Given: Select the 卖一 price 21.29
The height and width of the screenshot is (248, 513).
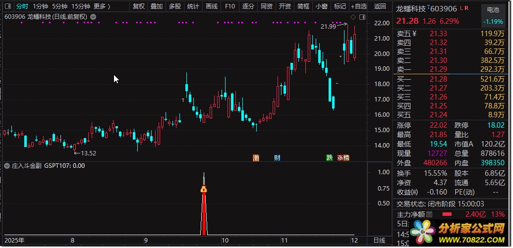Looking at the screenshot, I should pyautogui.click(x=439, y=69).
